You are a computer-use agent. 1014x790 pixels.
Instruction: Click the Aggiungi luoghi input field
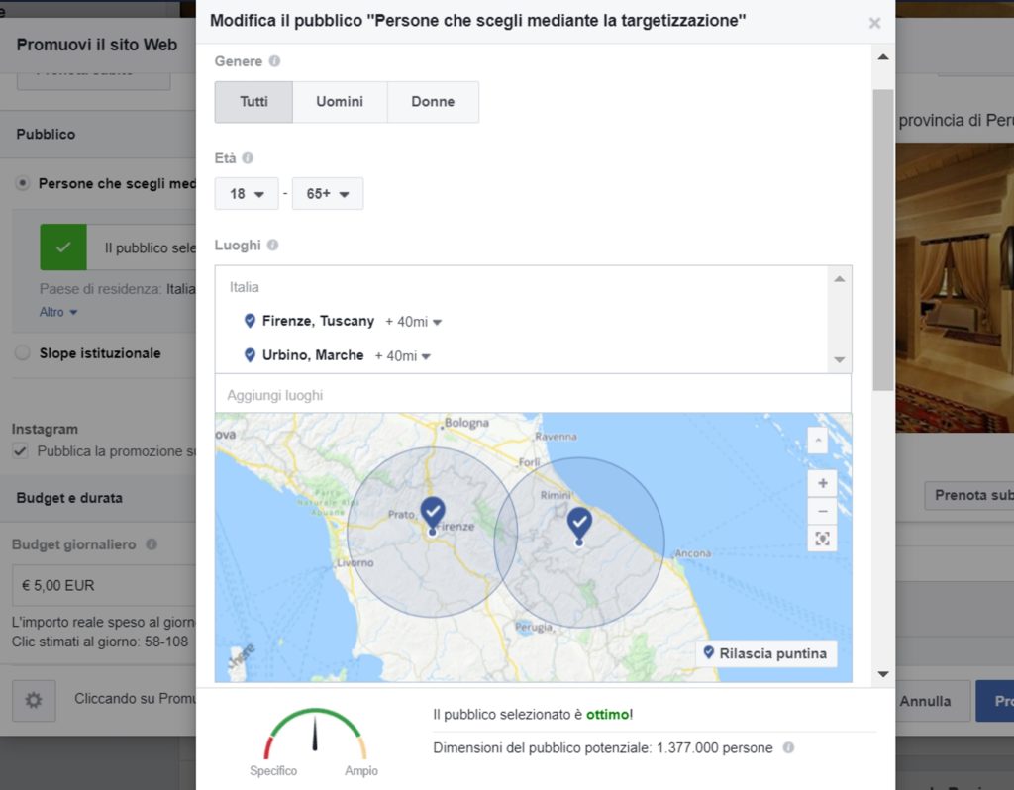pyautogui.click(x=533, y=395)
